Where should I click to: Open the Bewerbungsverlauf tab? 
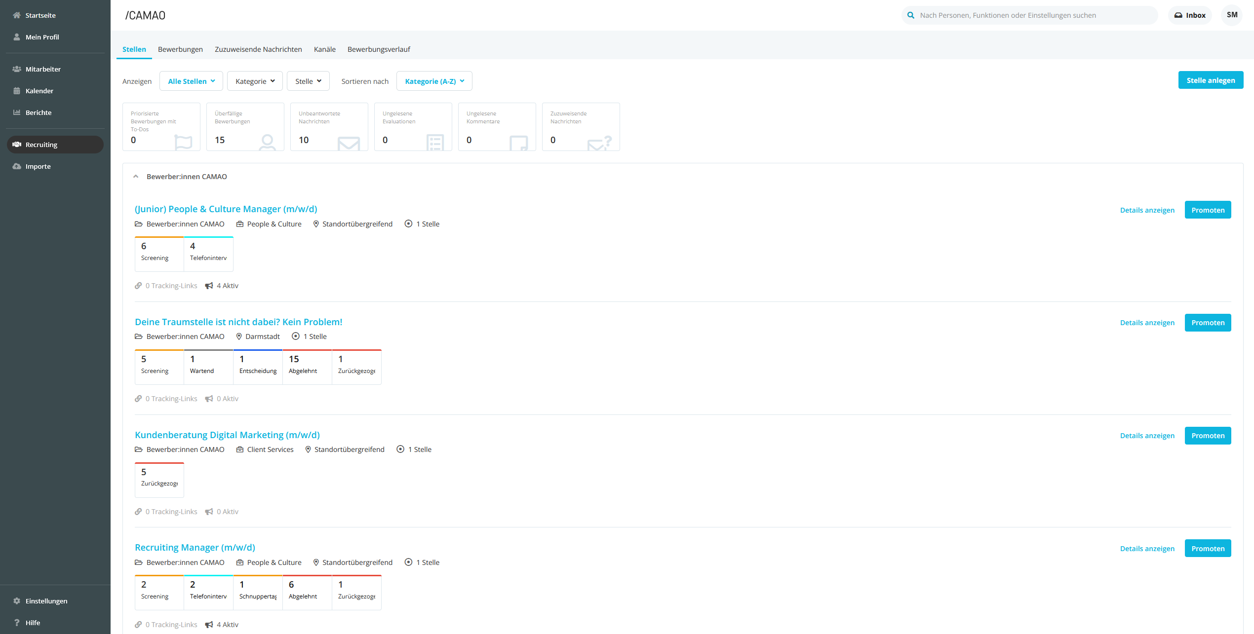(379, 49)
